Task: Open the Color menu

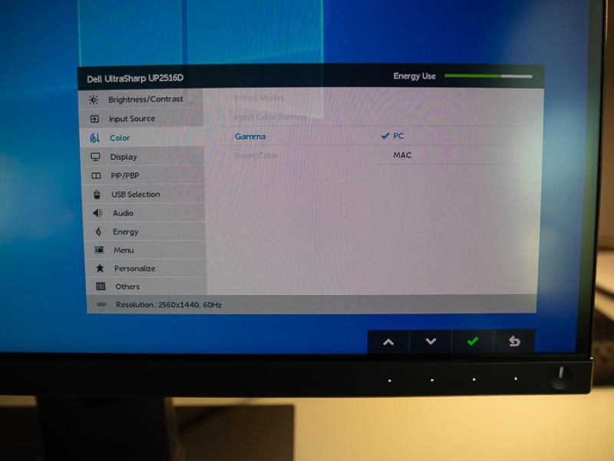Action: click(x=142, y=138)
